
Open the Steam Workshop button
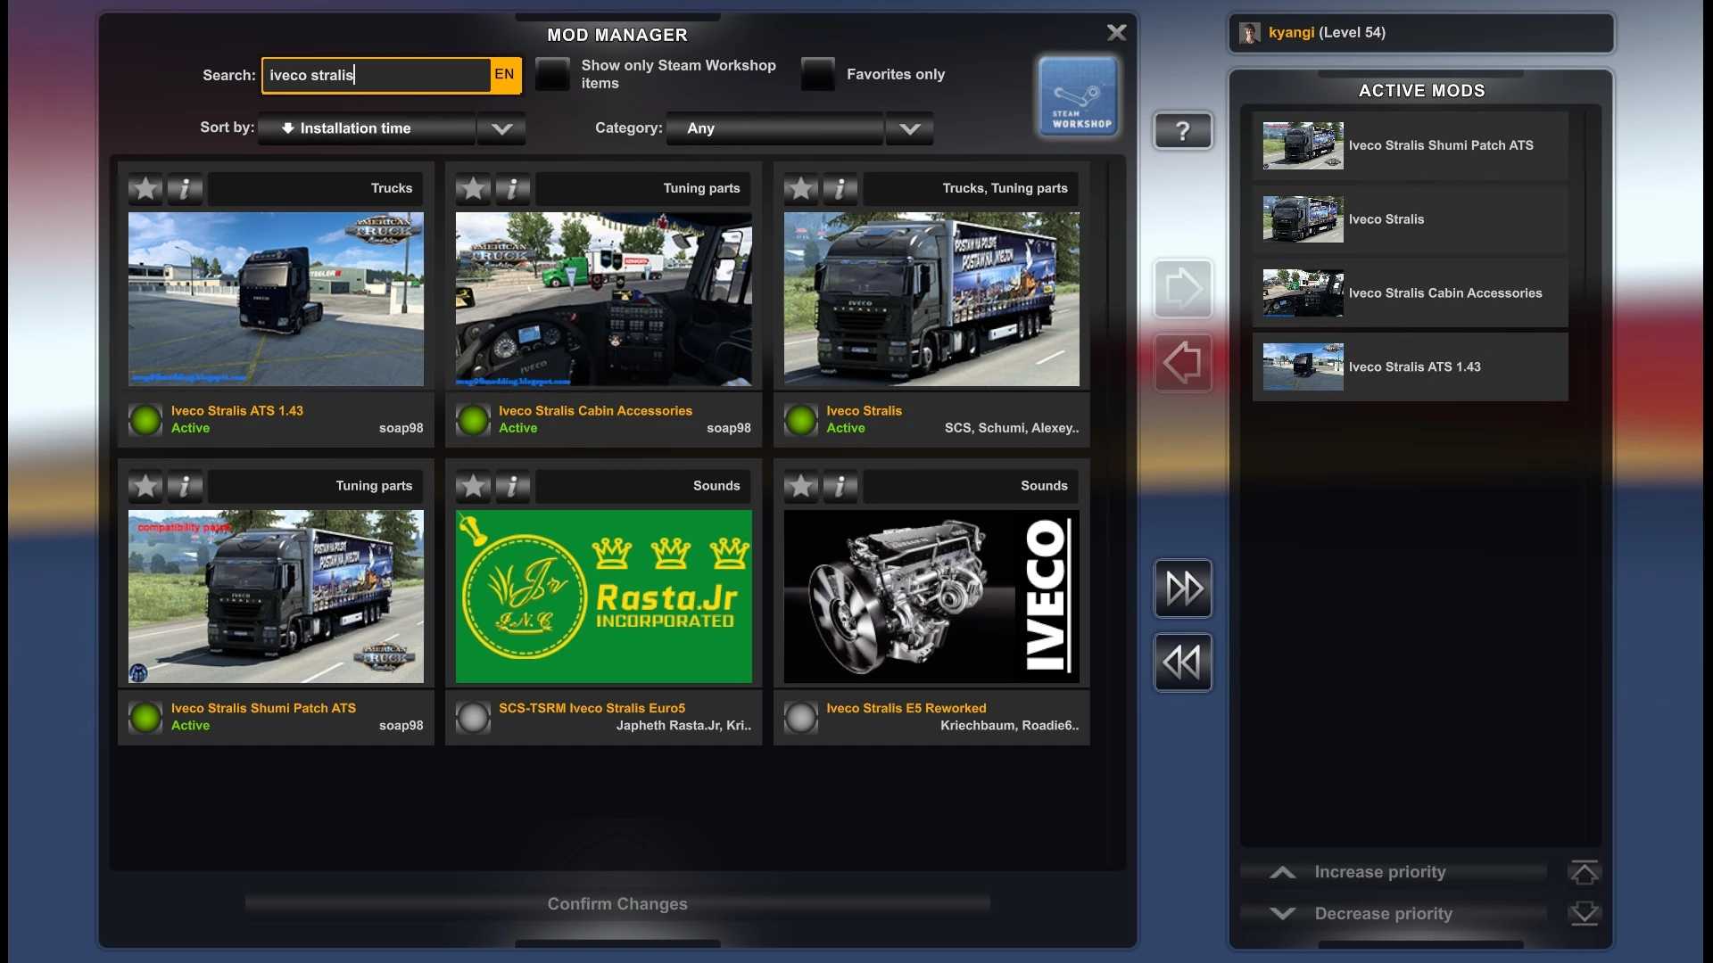(x=1078, y=97)
